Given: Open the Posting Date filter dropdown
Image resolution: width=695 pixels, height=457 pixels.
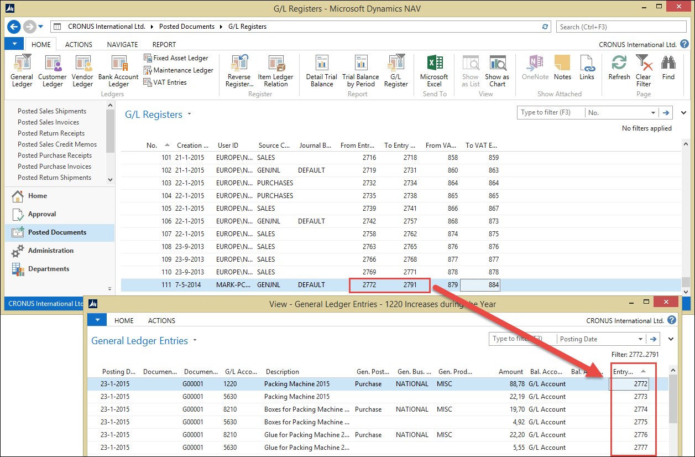Looking at the screenshot, I should pyautogui.click(x=641, y=339).
